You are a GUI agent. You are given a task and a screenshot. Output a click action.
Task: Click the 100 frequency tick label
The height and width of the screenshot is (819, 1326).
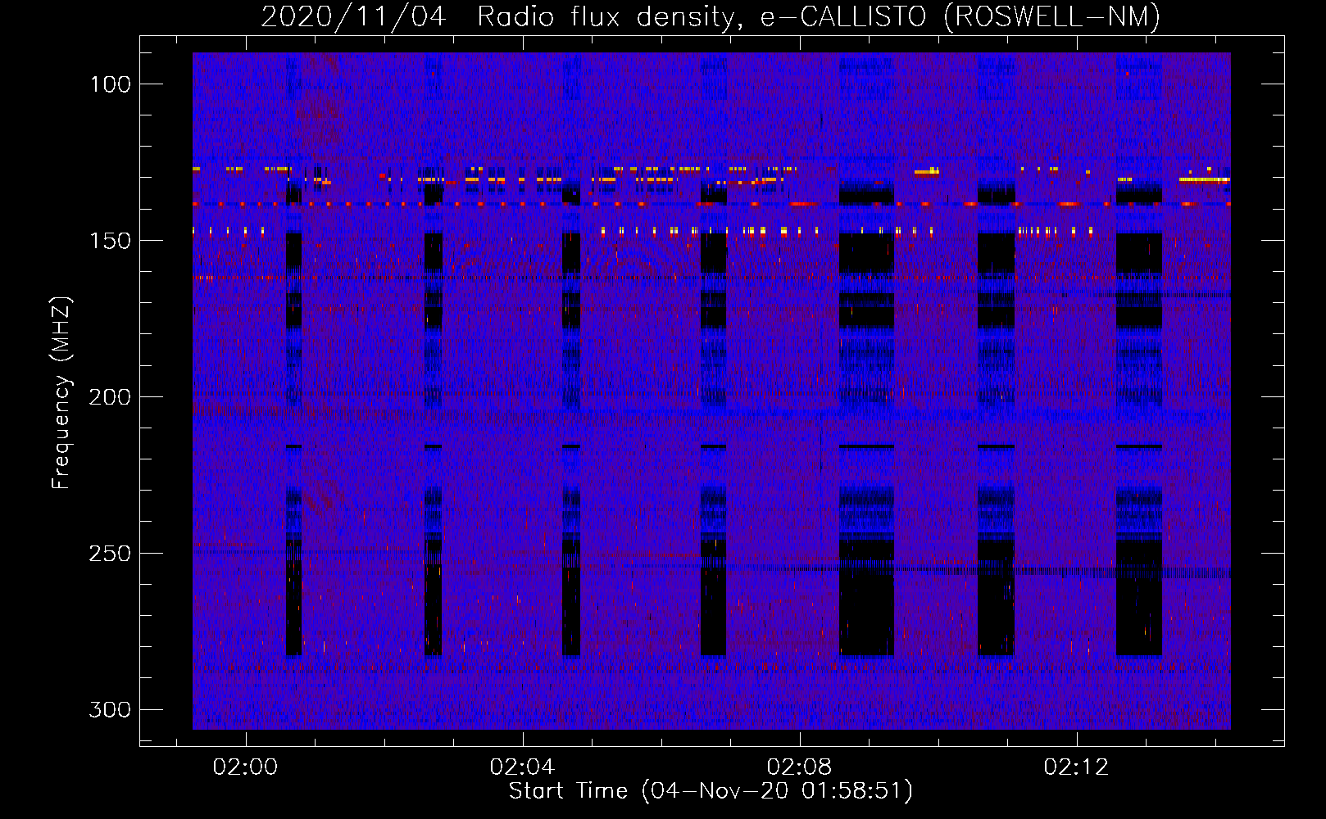[110, 84]
